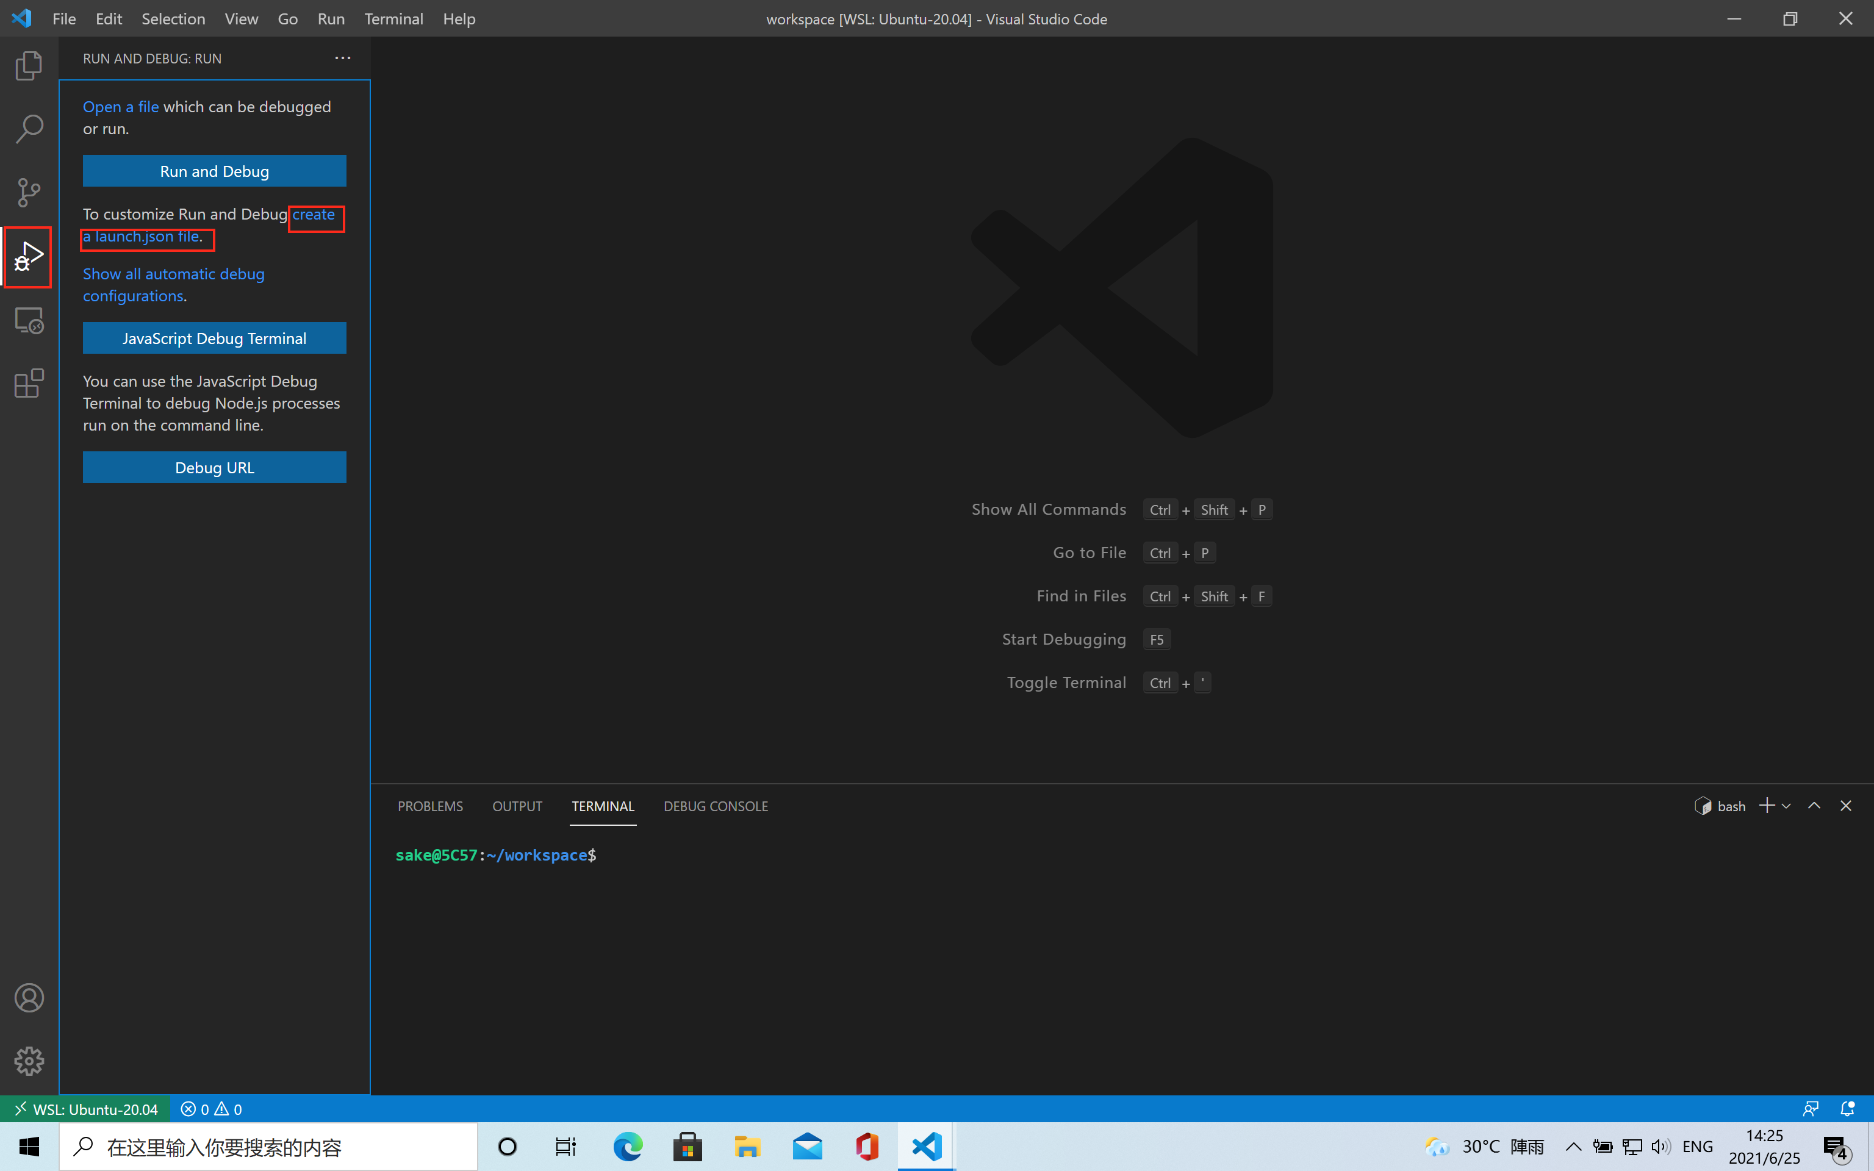Maximize the panel with the chevron
Screen dimensions: 1874x1171
1814,806
